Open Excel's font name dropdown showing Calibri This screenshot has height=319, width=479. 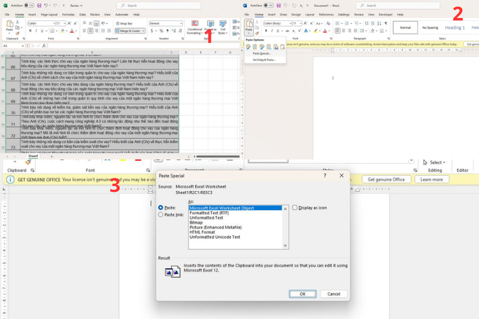pyautogui.click(x=54, y=23)
